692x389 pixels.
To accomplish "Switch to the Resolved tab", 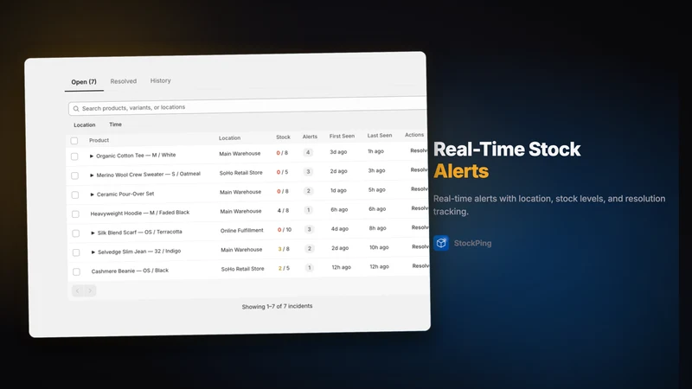I will click(123, 81).
